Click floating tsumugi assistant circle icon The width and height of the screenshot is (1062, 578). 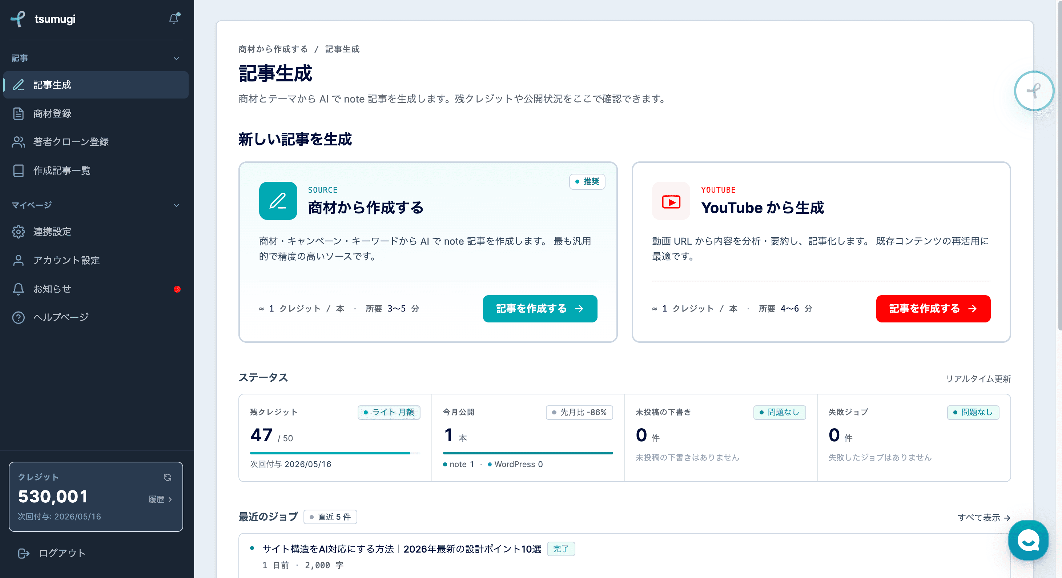click(1034, 91)
